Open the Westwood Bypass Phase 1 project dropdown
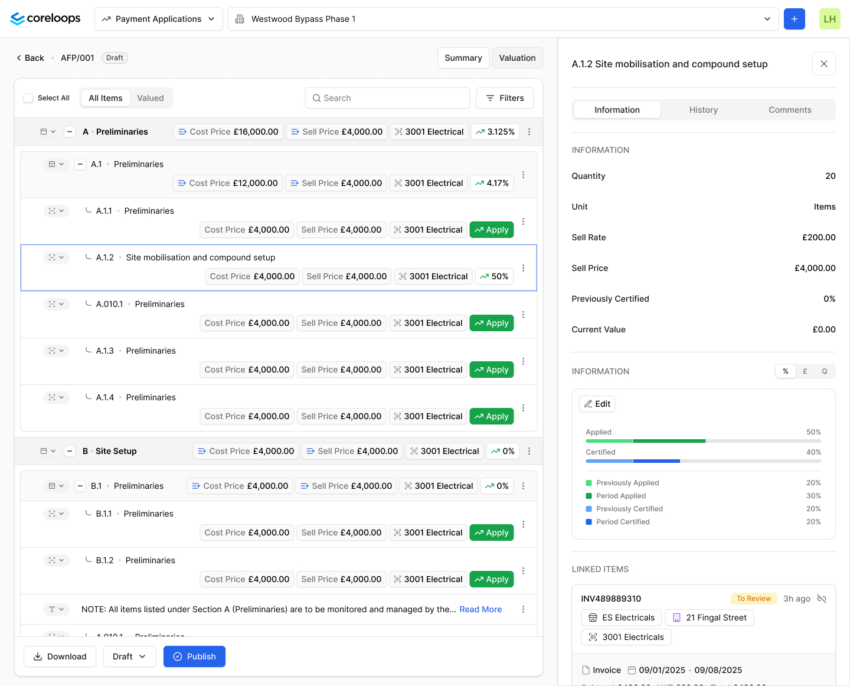Image resolution: width=850 pixels, height=686 pixels. click(x=503, y=19)
